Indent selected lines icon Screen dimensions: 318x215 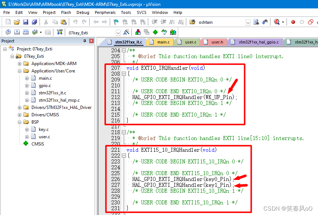(154, 22)
